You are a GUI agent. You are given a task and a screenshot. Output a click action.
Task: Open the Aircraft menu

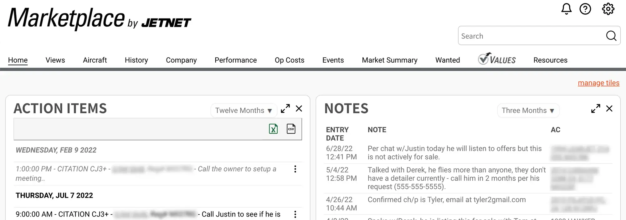95,60
